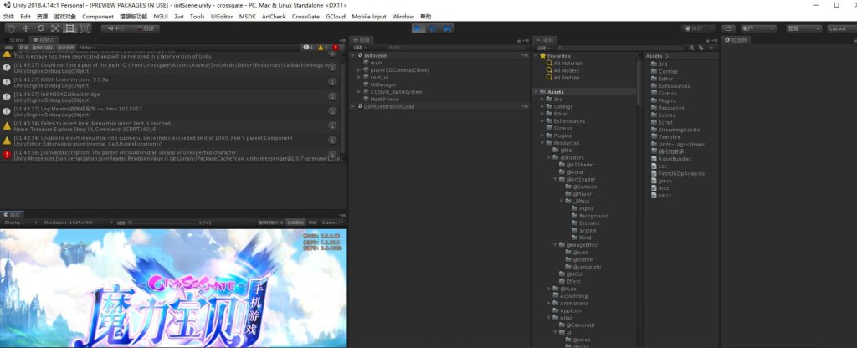Toggle console Collapse option

click(23, 48)
